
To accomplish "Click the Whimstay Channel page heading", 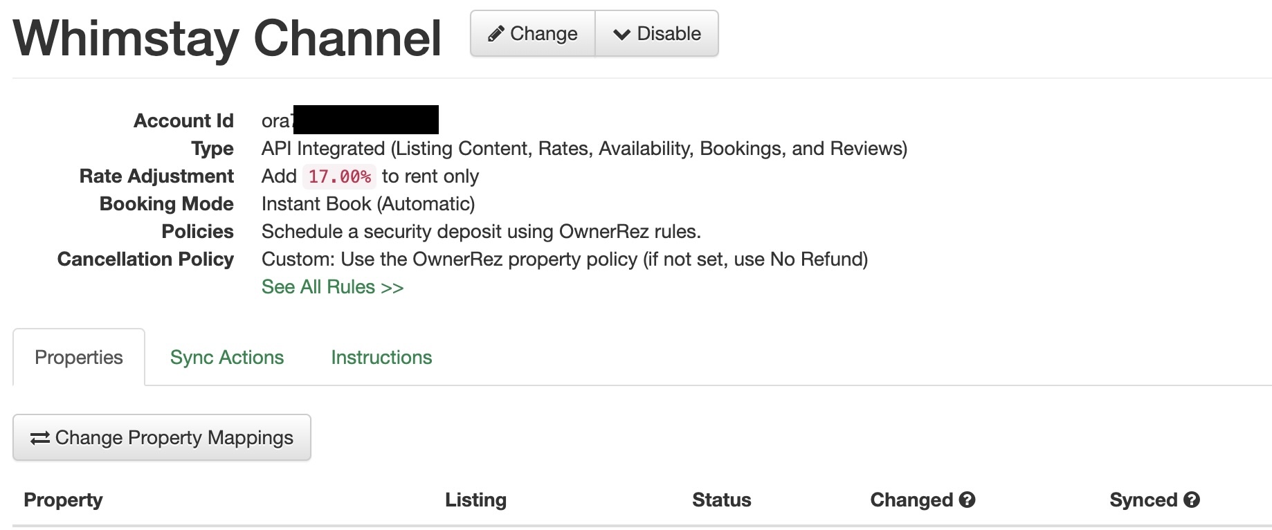I will pyautogui.click(x=227, y=38).
